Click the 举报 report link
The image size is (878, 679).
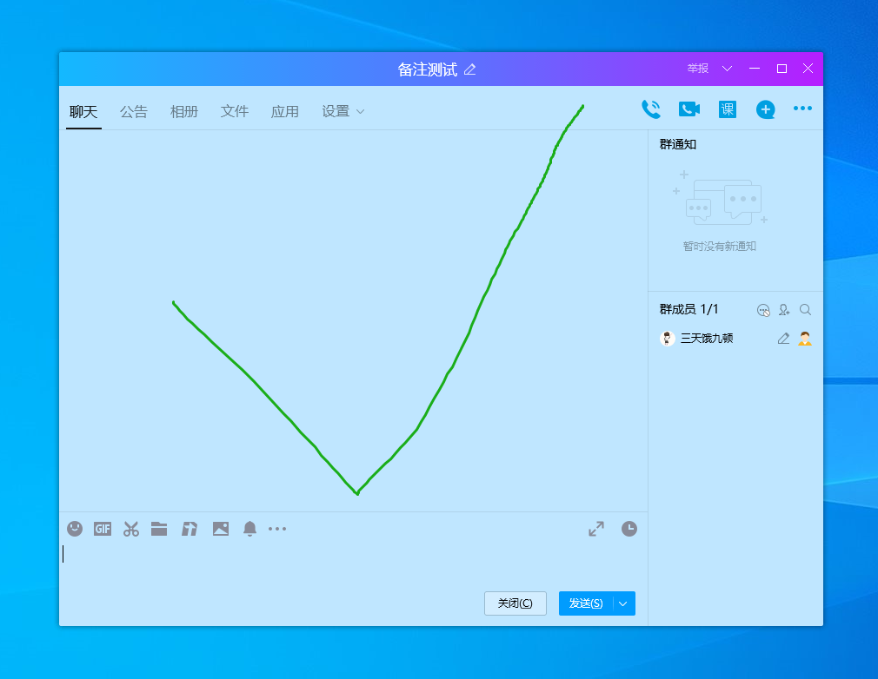click(x=698, y=69)
